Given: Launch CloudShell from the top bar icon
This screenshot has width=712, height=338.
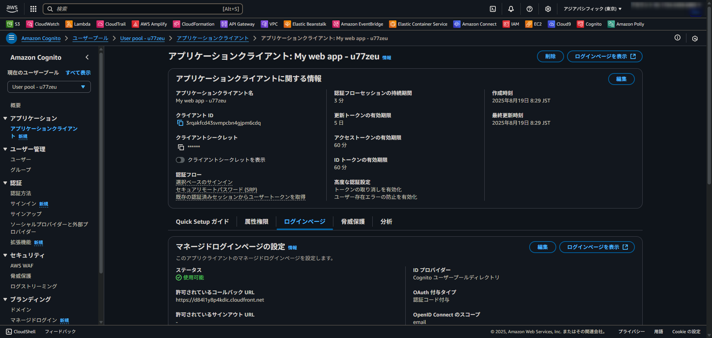Looking at the screenshot, I should click(493, 9).
